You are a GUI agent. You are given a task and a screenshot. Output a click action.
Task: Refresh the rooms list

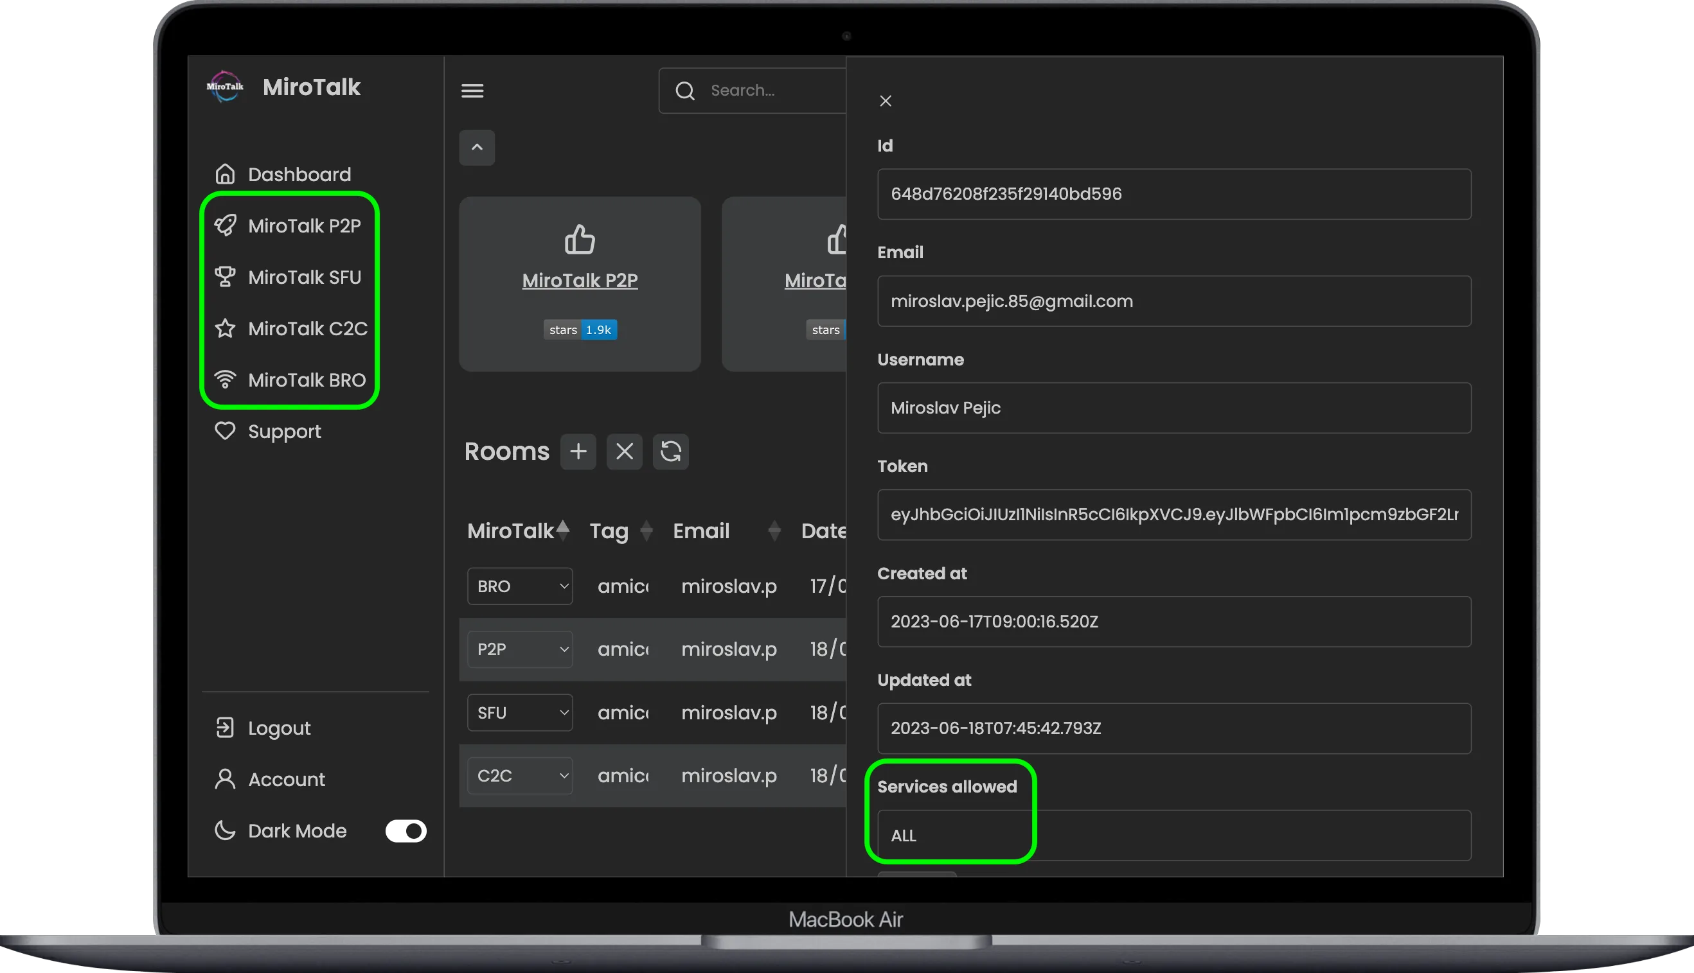click(x=670, y=451)
